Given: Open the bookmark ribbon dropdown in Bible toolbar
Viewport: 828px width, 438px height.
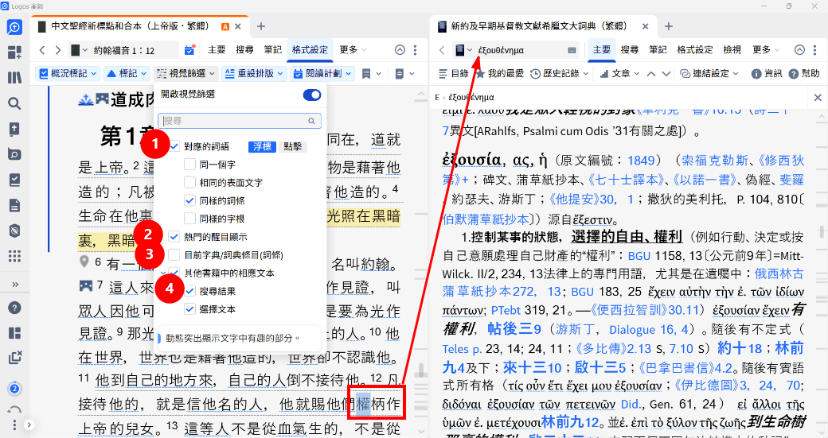Looking at the screenshot, I should [x=371, y=74].
